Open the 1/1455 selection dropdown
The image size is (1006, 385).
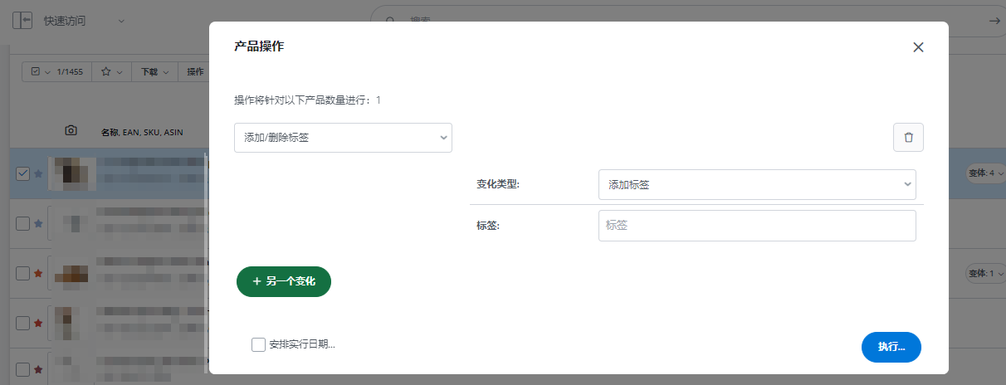click(x=56, y=72)
